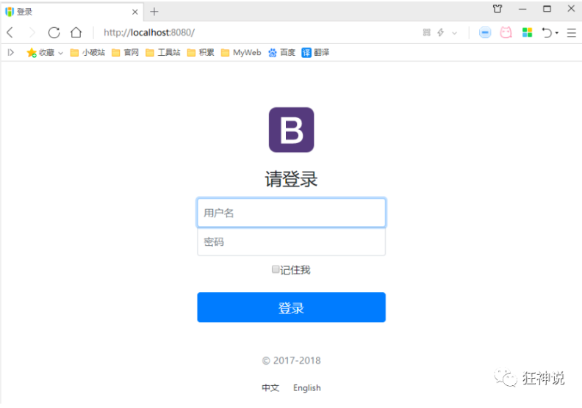Click the pink cat extension icon
The width and height of the screenshot is (582, 408).
(x=506, y=32)
